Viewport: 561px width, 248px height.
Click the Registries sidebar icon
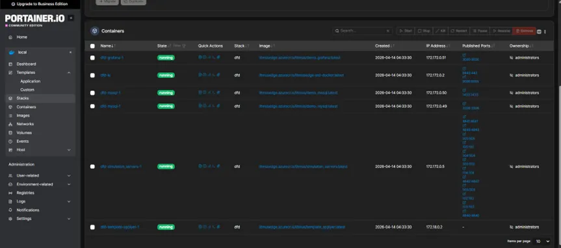(x=10, y=193)
